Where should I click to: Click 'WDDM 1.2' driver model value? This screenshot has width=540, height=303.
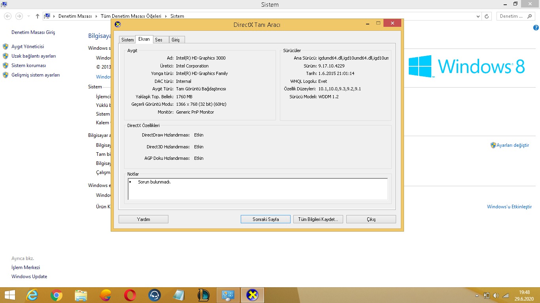coord(329,97)
